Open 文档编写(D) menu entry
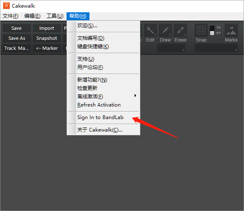Viewport: 244px width, 211px height. tap(104, 38)
